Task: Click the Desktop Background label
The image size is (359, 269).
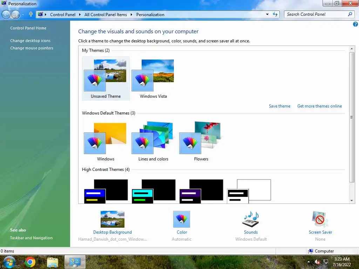Action: [113, 232]
